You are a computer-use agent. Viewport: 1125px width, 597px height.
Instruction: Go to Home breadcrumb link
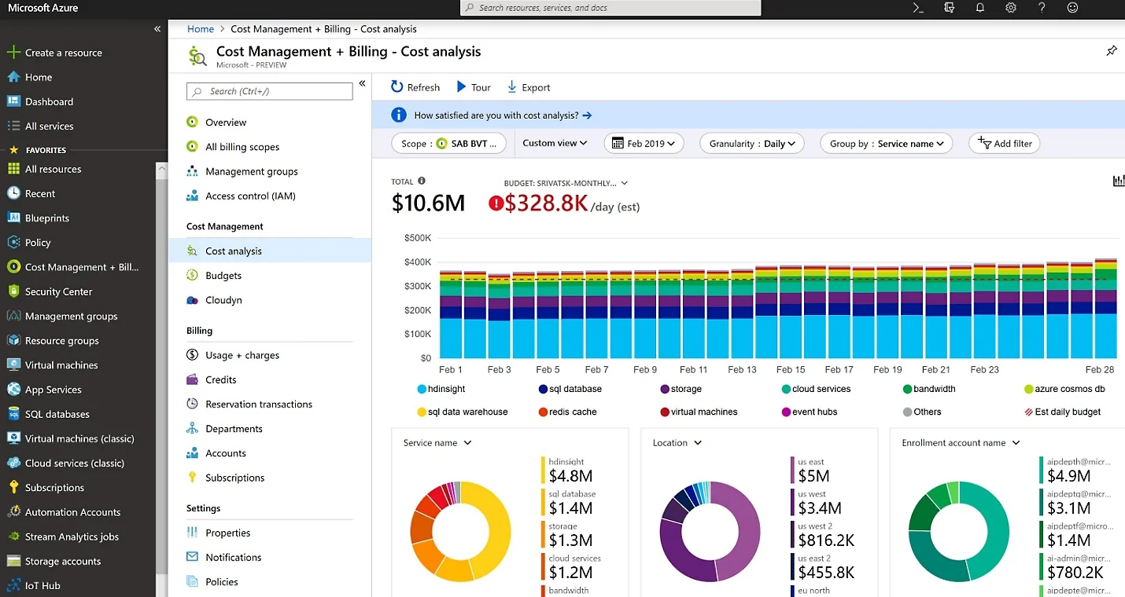pos(201,29)
